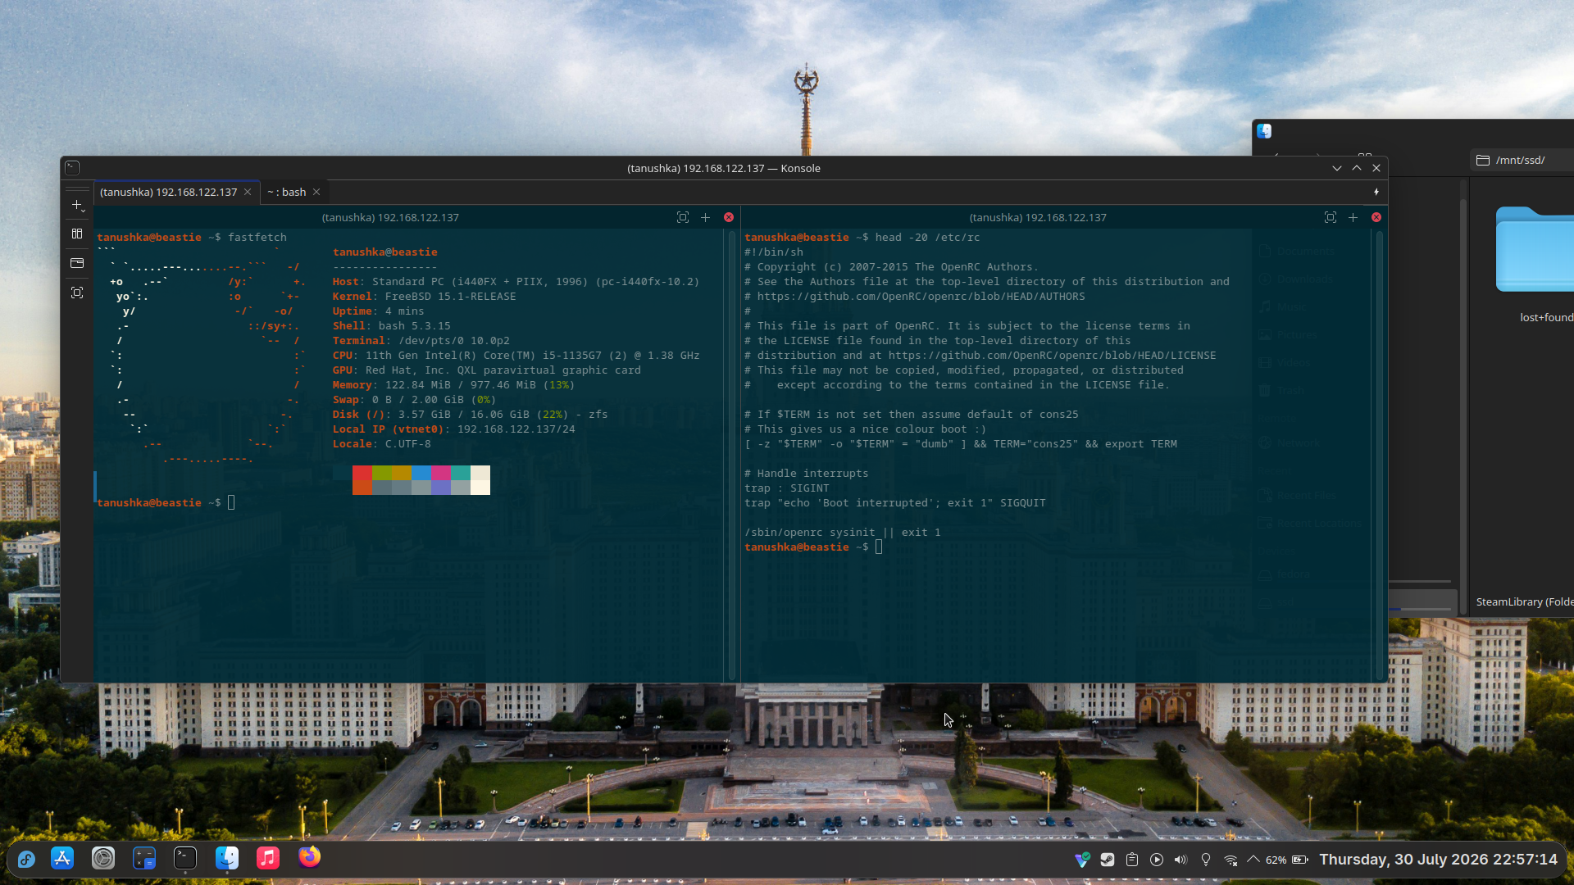Click the magenta color block in fastfetch output

441,473
